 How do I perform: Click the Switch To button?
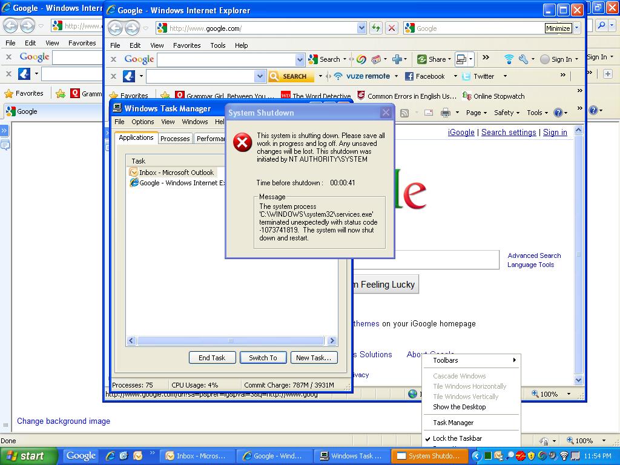[263, 358]
